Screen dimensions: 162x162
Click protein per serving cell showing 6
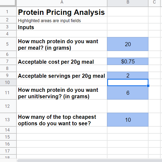pos(128,93)
